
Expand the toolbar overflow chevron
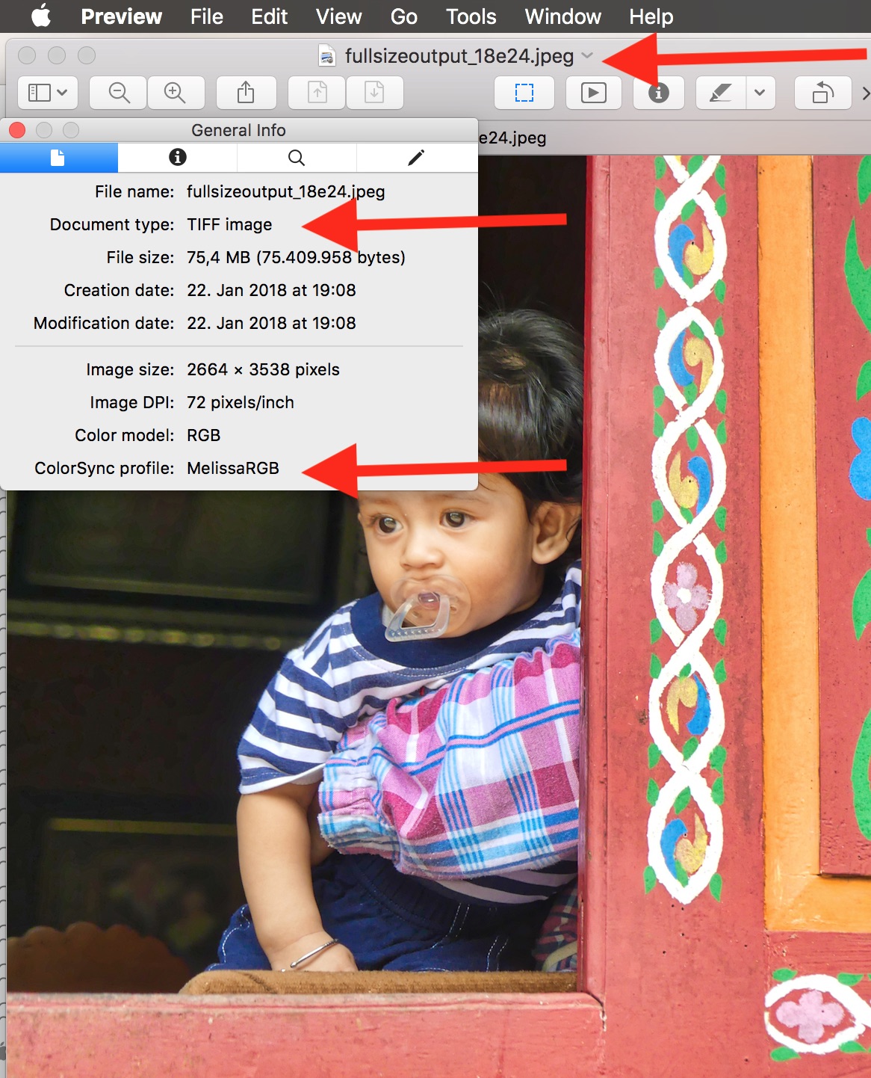(x=865, y=93)
